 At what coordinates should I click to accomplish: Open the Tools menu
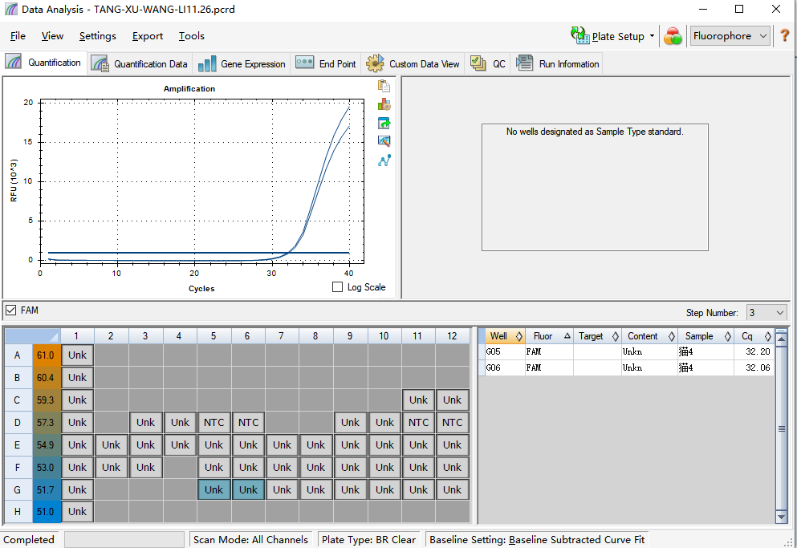coord(192,36)
